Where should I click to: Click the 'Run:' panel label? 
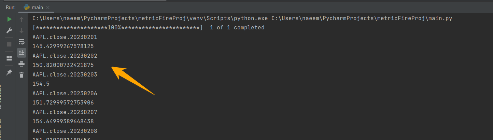(11, 7)
